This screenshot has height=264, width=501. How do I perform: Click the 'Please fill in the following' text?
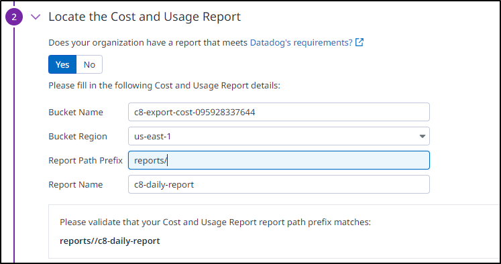click(x=164, y=86)
